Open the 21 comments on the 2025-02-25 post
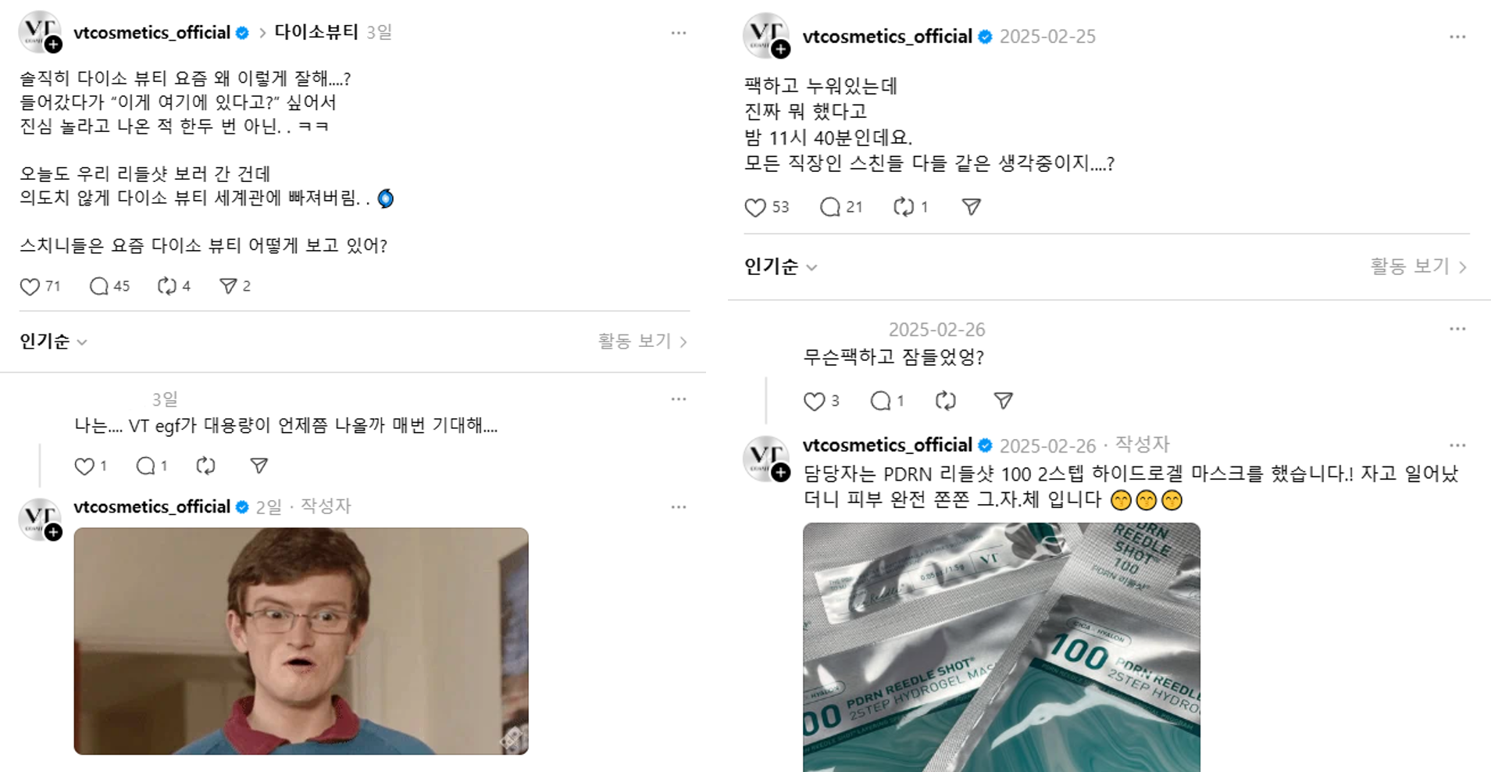Image resolution: width=1491 pixels, height=772 pixels. pyautogui.click(x=829, y=207)
